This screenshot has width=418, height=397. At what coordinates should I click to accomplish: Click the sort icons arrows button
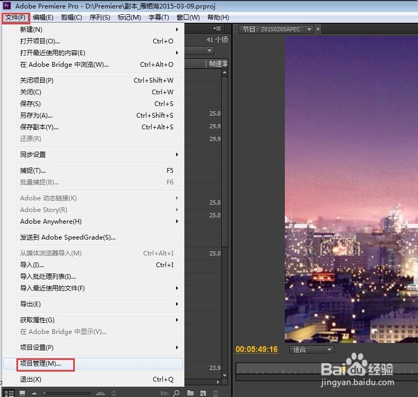click(x=114, y=393)
